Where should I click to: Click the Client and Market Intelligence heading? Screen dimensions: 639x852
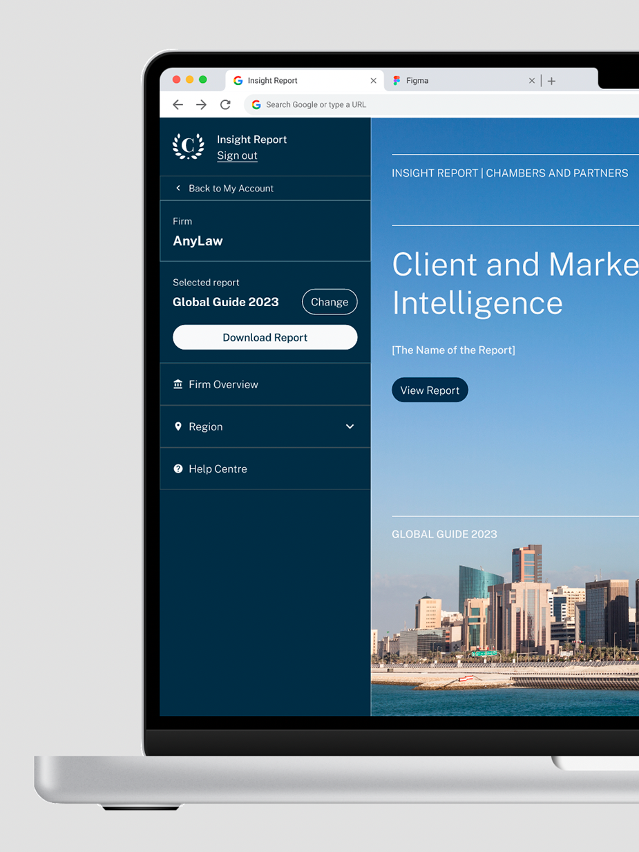[515, 283]
